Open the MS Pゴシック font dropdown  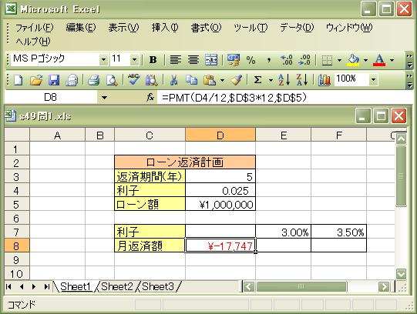click(103, 60)
